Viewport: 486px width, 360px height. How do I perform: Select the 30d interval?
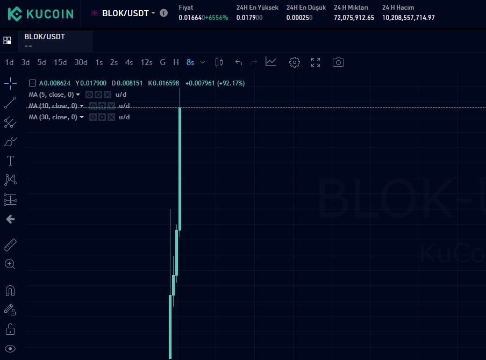click(x=81, y=62)
